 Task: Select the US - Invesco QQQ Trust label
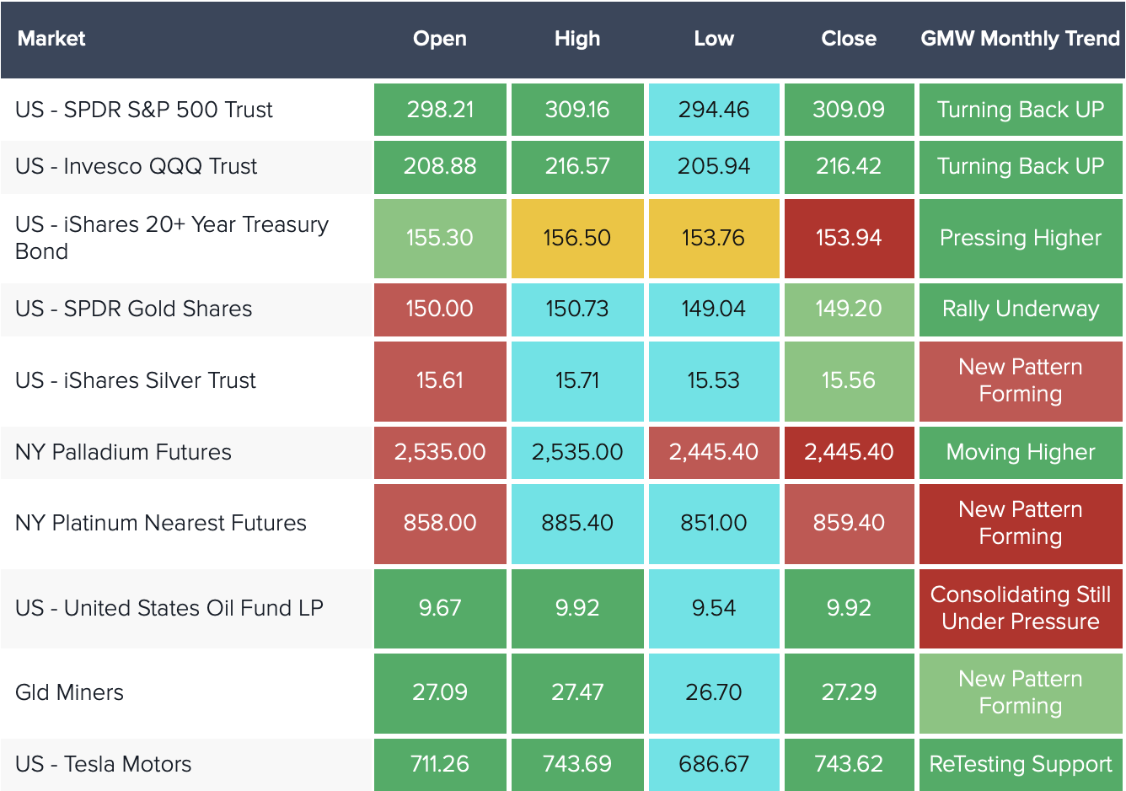coord(137,166)
